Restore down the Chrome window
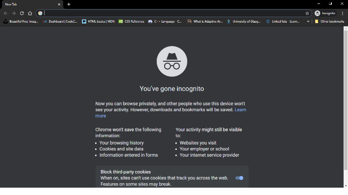This screenshot has width=348, height=195. 330,4
